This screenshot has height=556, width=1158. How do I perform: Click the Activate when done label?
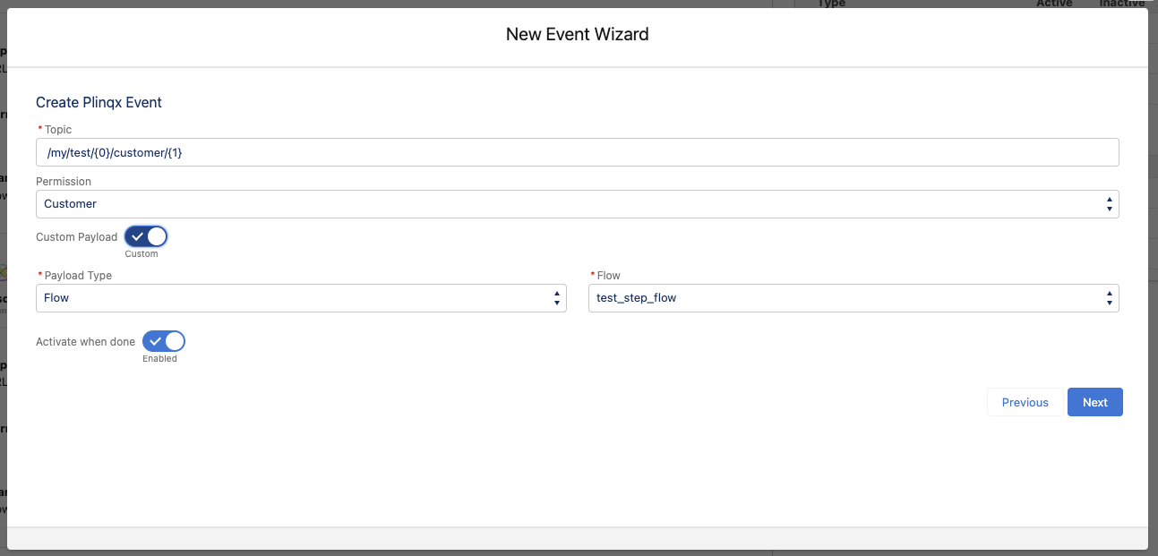point(85,342)
